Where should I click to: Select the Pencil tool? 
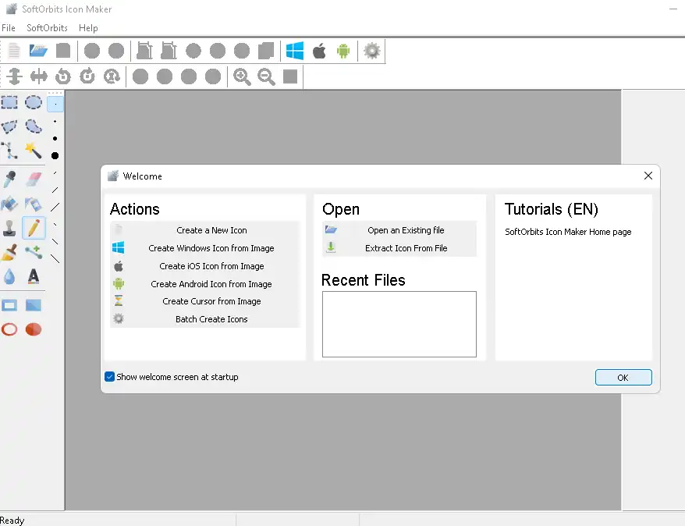coord(32,227)
